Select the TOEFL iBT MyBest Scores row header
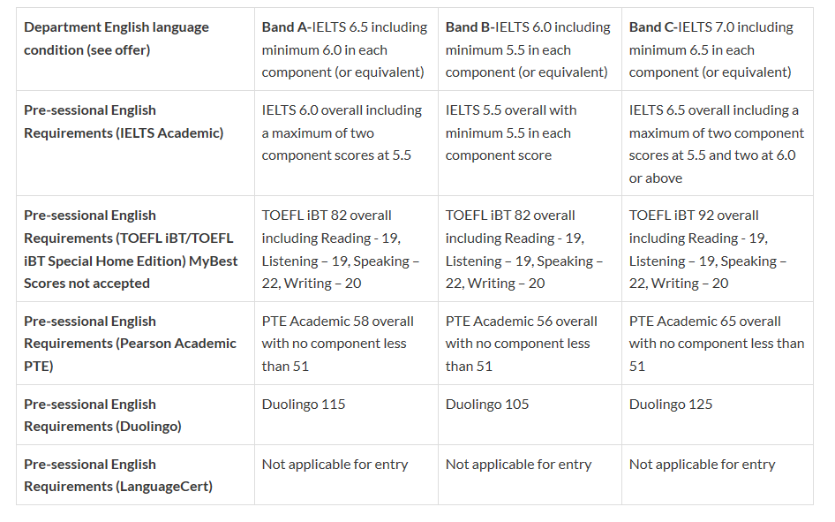The height and width of the screenshot is (522, 835). pos(131,249)
